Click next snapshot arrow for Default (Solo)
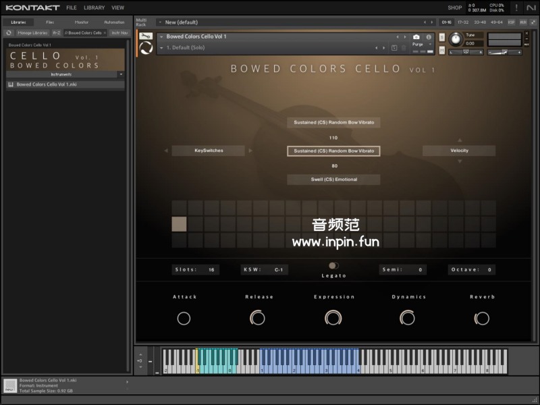Viewport: 540px width, 405px height. coord(383,48)
